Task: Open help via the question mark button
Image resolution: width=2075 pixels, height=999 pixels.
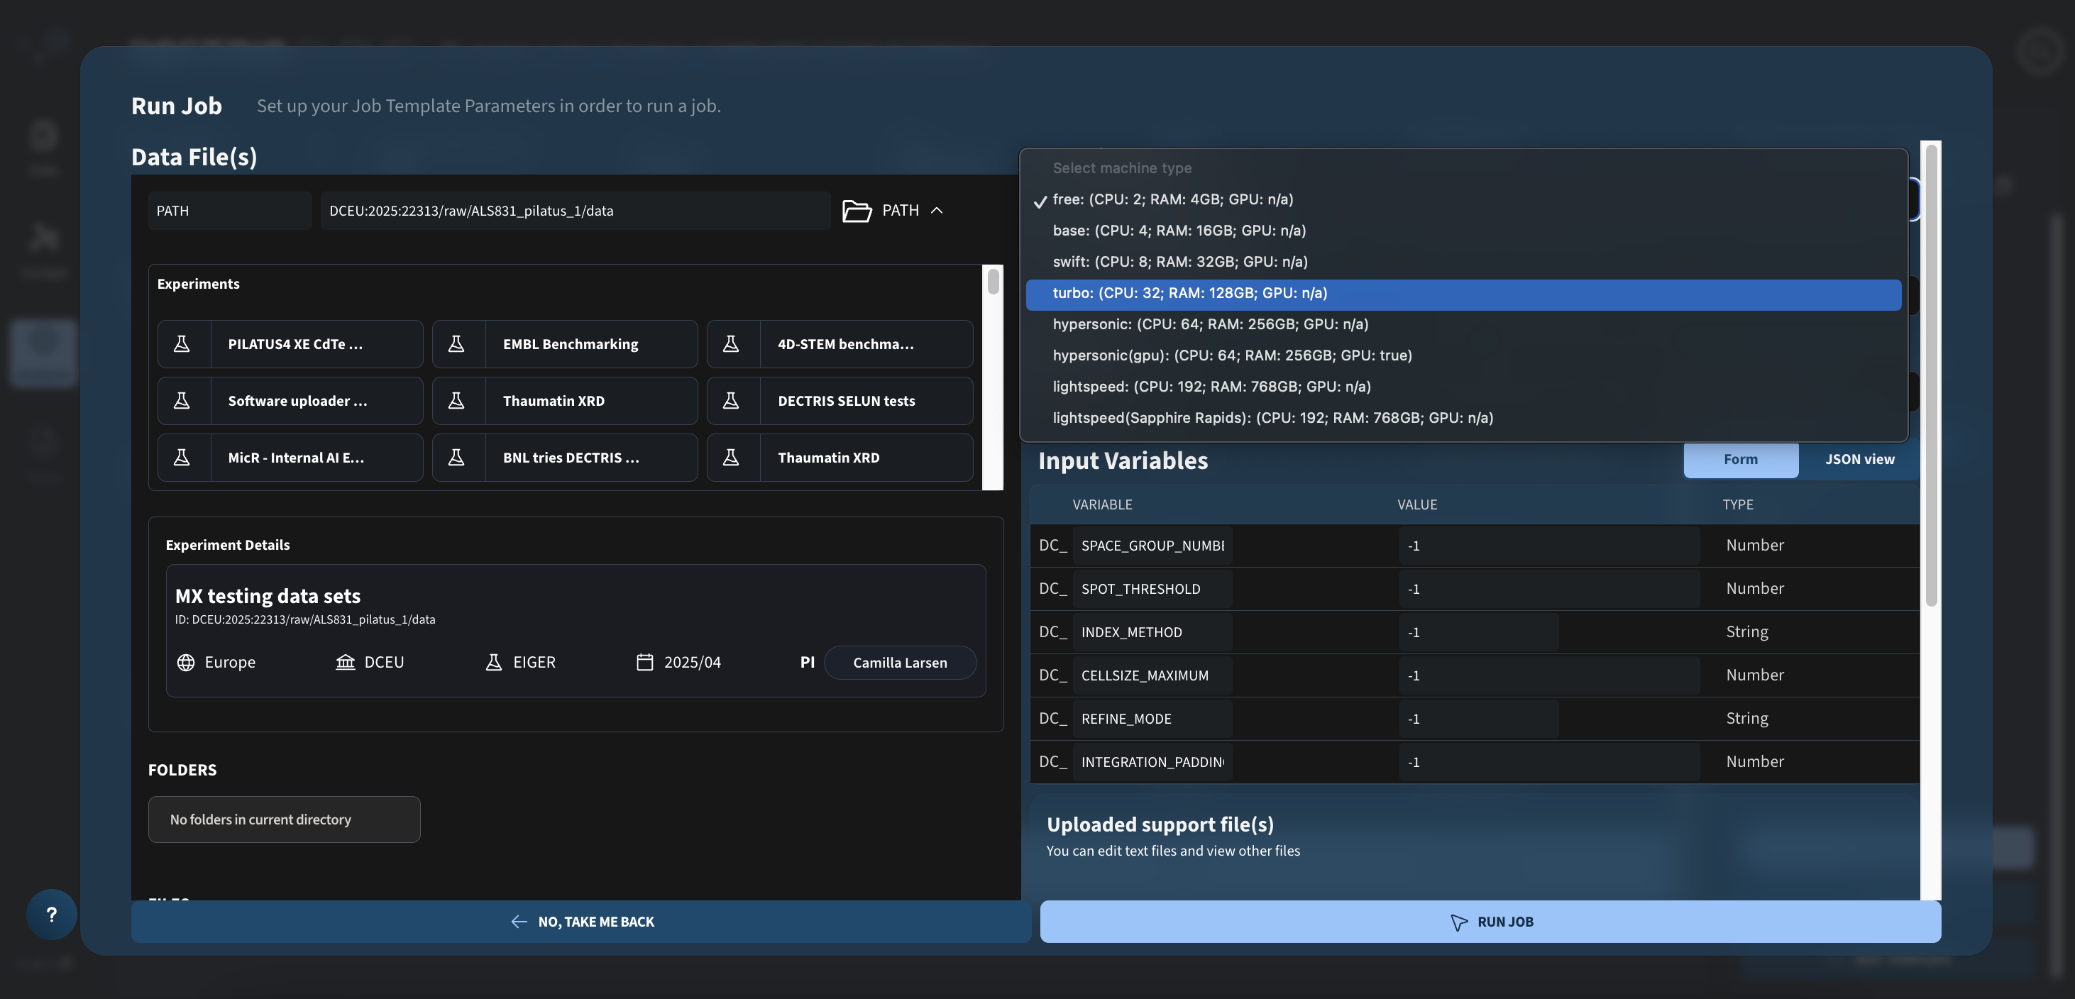Action: point(52,915)
